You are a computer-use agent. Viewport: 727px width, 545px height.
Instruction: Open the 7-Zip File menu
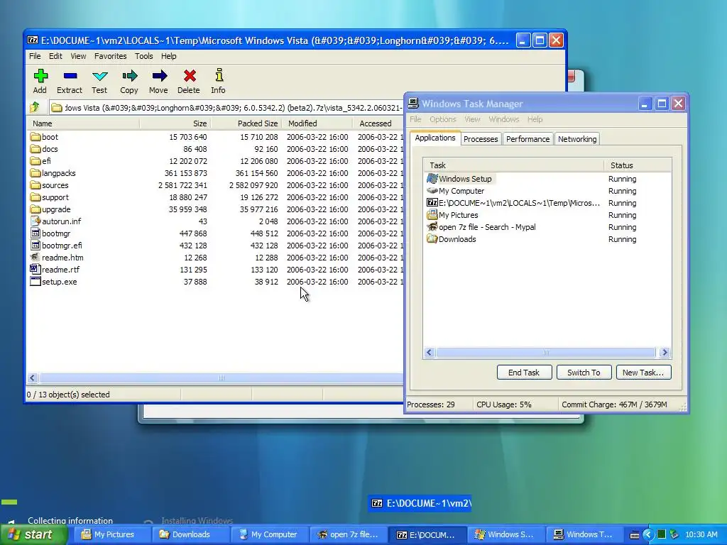pos(35,56)
